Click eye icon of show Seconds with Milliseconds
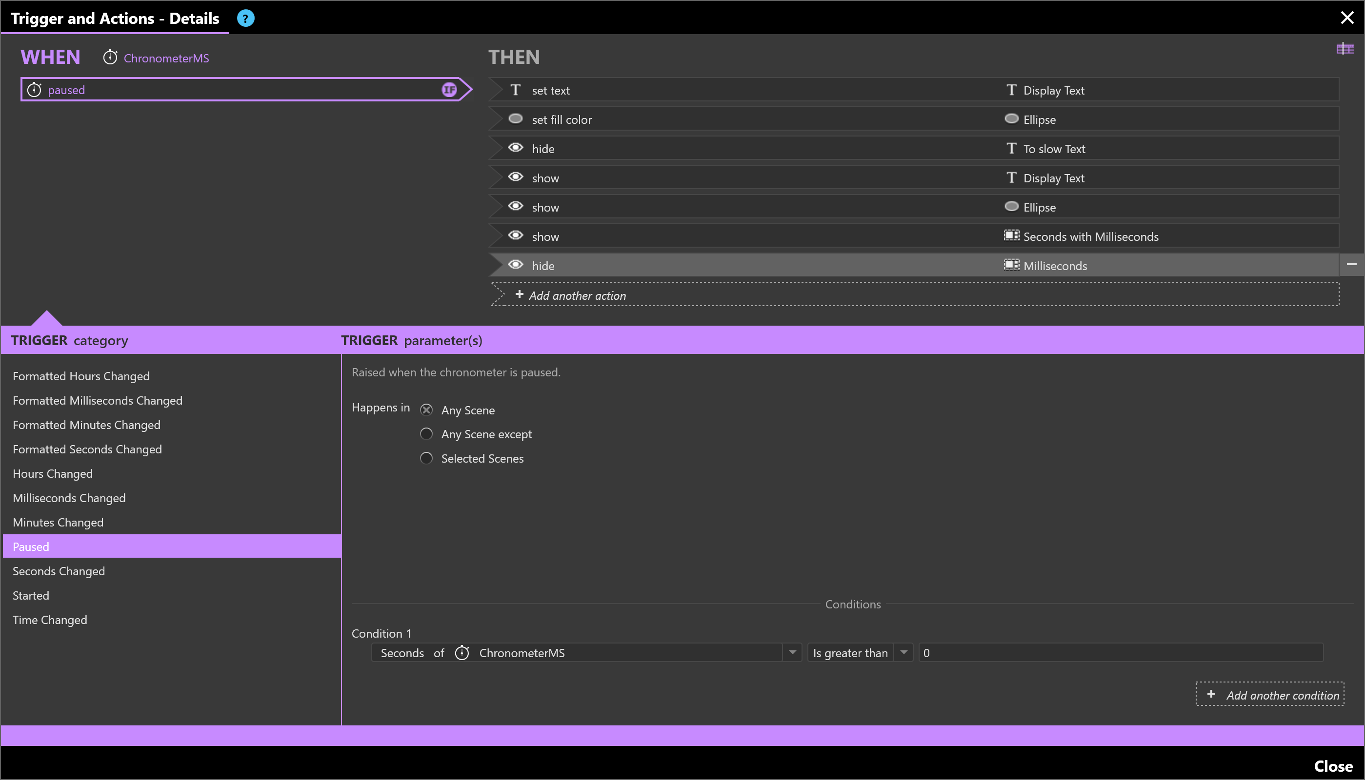1365x780 pixels. (x=516, y=235)
